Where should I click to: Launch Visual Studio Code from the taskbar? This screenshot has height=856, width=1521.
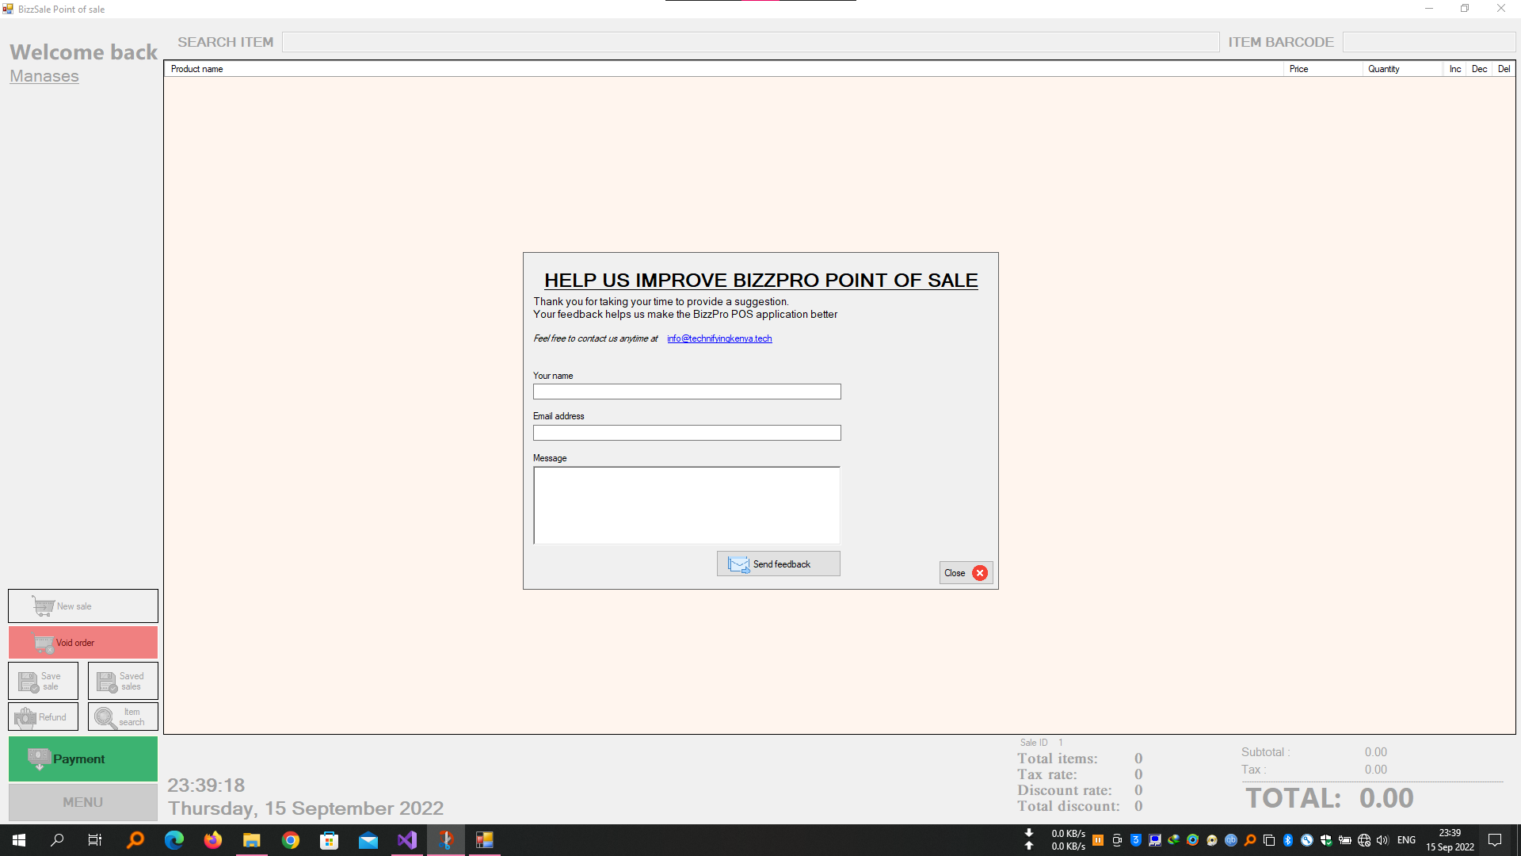click(406, 840)
